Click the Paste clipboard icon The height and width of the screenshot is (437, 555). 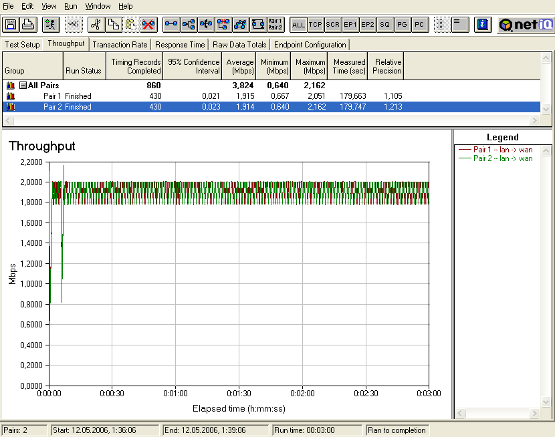(x=130, y=25)
